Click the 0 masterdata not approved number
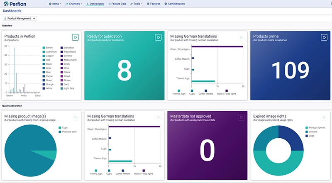The image size is (332, 183). point(207,150)
